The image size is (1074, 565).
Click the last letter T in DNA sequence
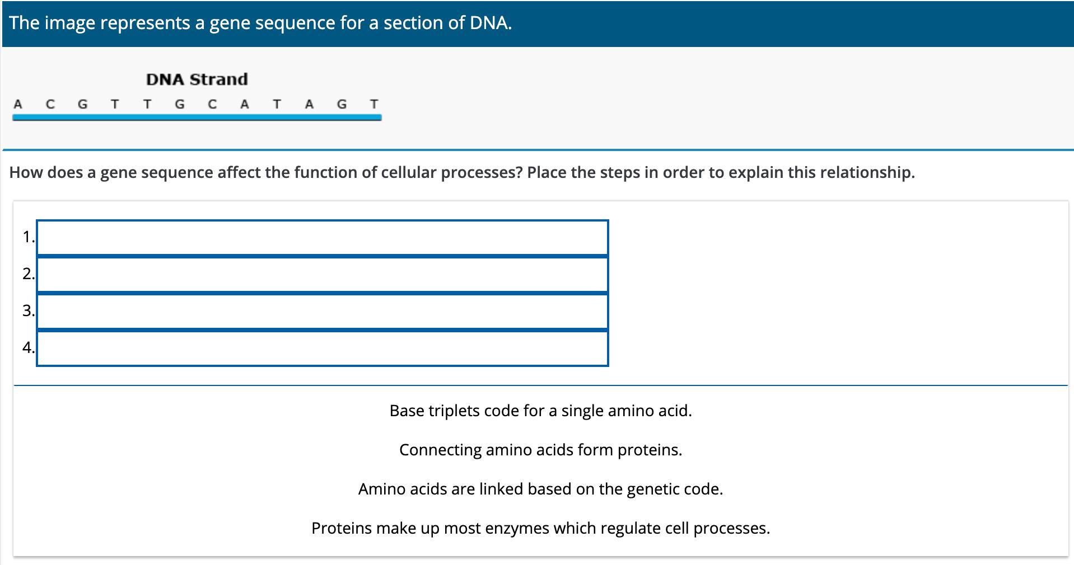pyautogui.click(x=375, y=104)
